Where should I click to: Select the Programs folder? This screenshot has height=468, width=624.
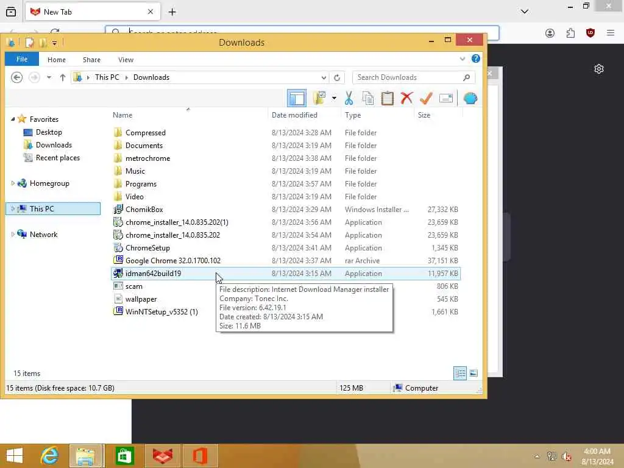141,184
